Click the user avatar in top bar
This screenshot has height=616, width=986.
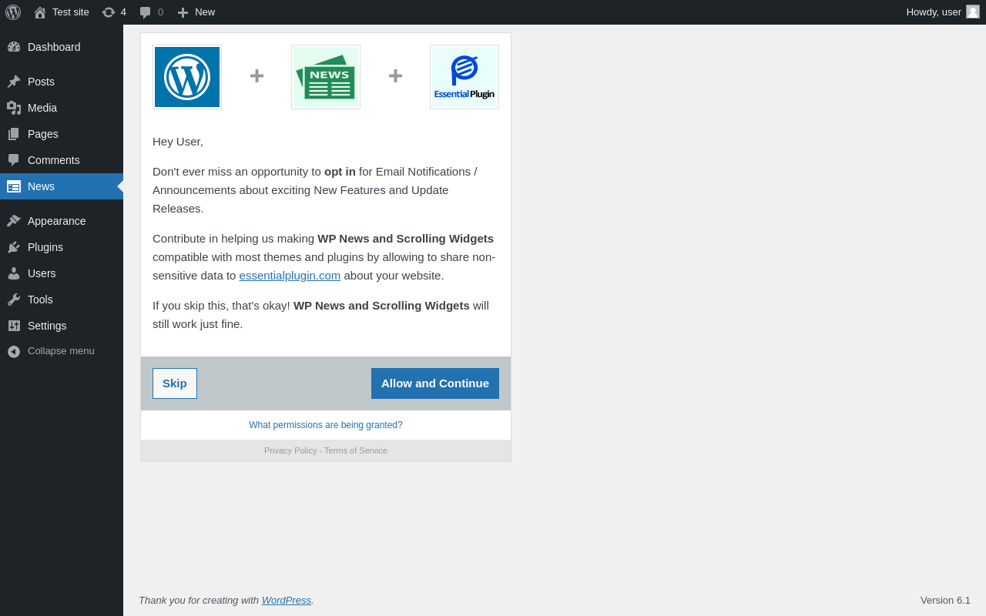[x=973, y=12]
